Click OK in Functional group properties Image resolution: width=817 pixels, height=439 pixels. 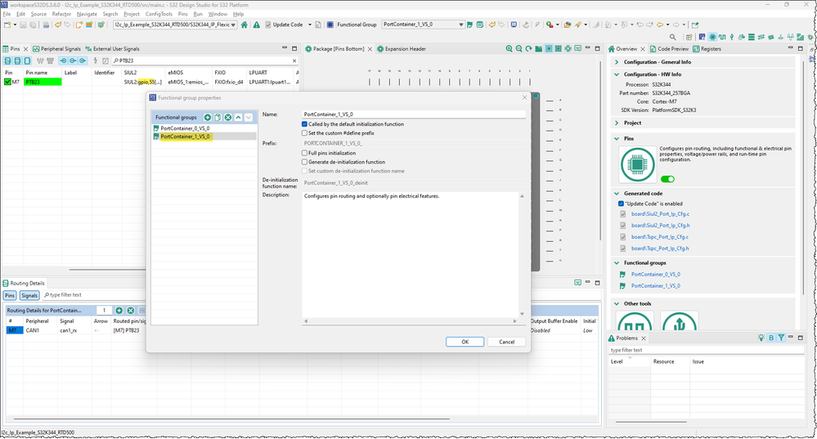pos(465,343)
